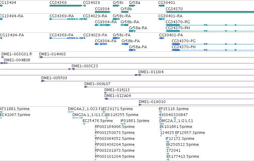Viewport: 254px width, 161px height.
Task: Select the CG9304 gene bar
Action: 103,12
